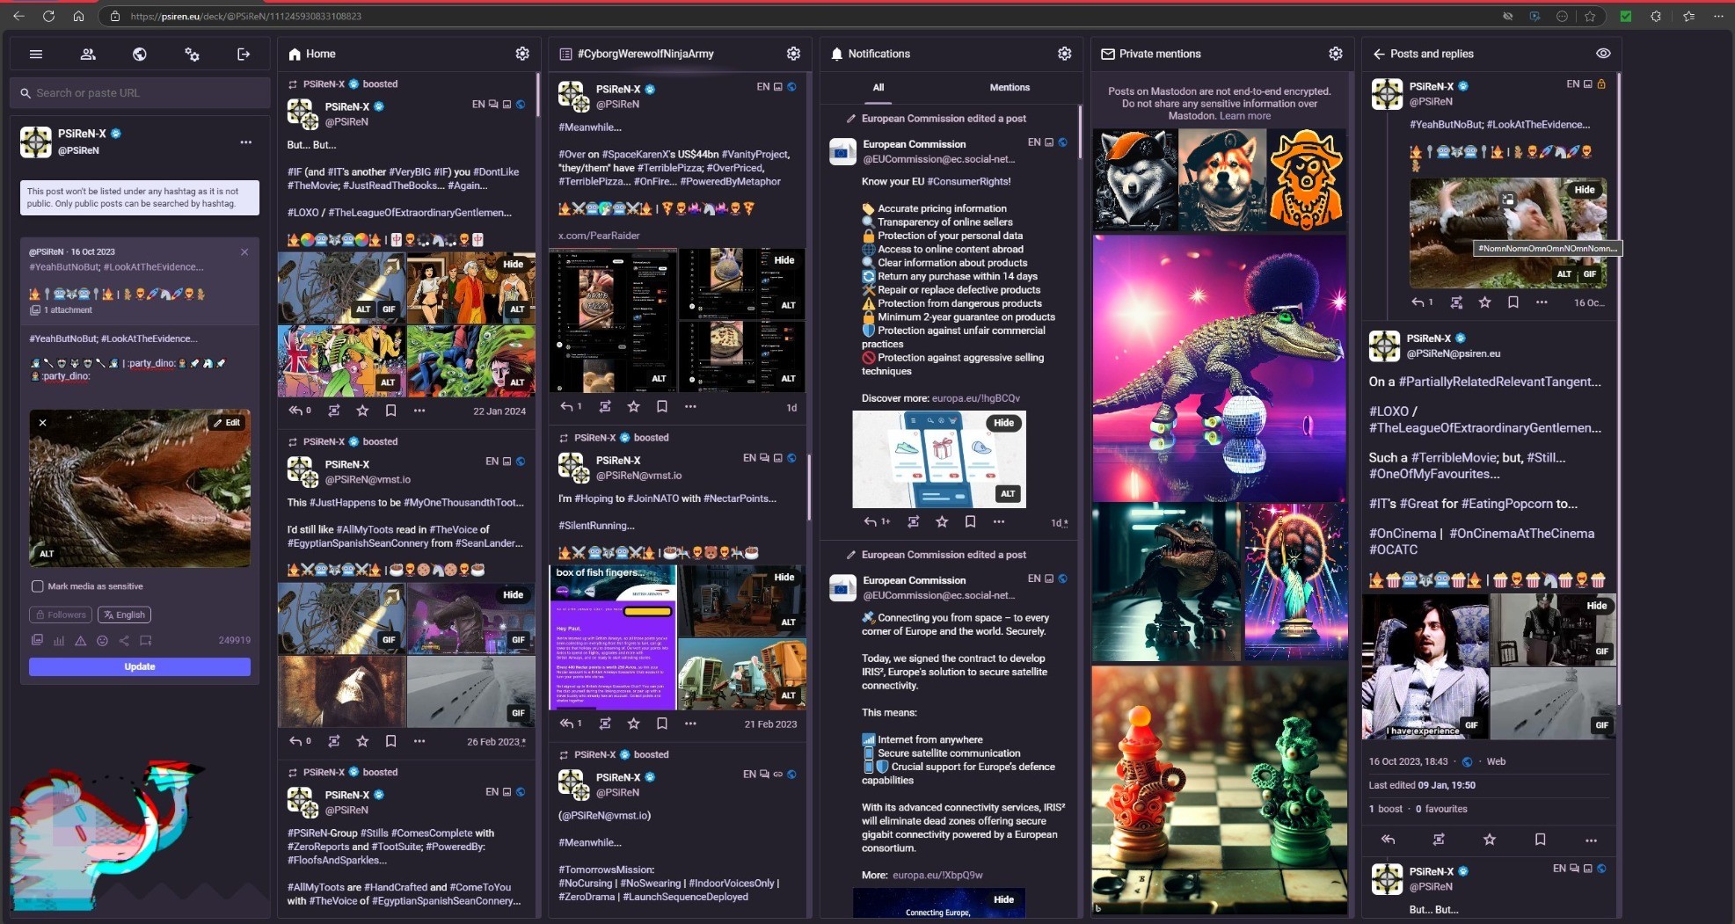Switch to the All notifications tab
The width and height of the screenshot is (1735, 924).
878,87
